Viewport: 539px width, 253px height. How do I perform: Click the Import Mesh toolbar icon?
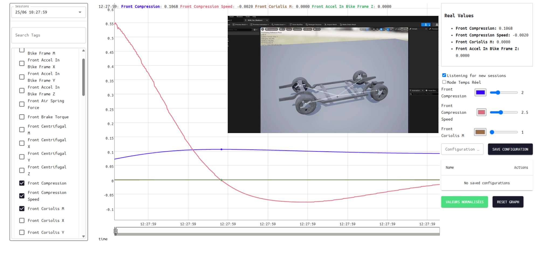click(331, 25)
